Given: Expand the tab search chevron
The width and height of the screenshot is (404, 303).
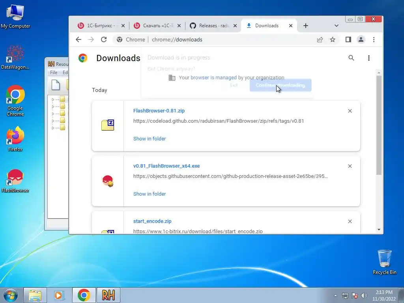Looking at the screenshot, I should click(336, 26).
